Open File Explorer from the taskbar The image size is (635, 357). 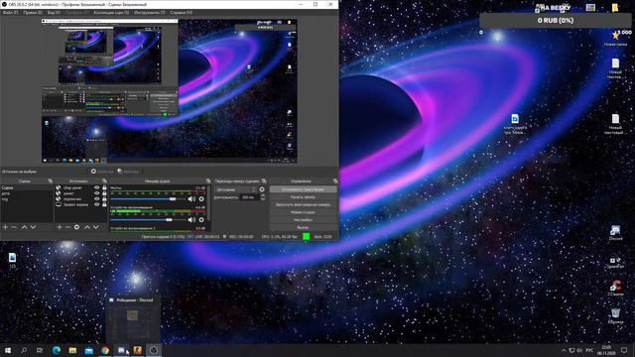click(x=72, y=350)
